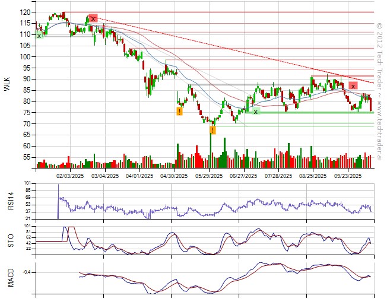
Task: Click the orange exclamation marker near 67 price
Action: (x=213, y=129)
